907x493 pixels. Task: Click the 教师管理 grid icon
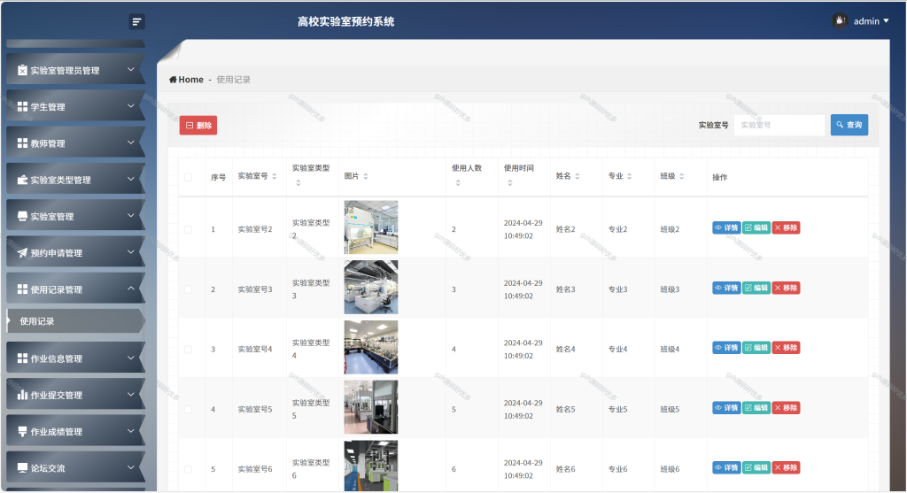click(x=22, y=143)
